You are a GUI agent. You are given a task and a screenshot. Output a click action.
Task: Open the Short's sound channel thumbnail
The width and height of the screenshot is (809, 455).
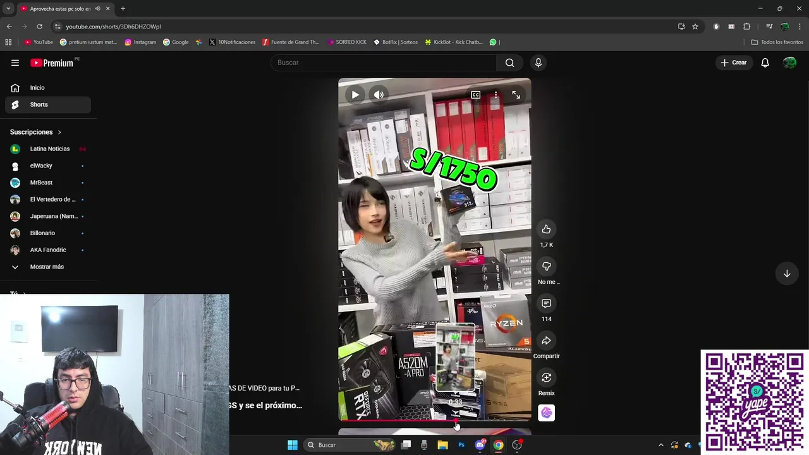pos(546,413)
